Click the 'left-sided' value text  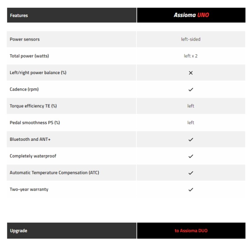tap(190, 39)
